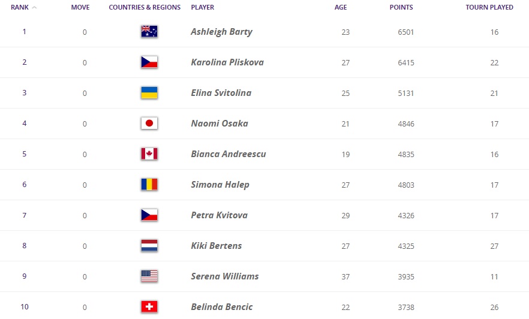
Task: Open Naomi Osaka player link
Action: pos(220,124)
